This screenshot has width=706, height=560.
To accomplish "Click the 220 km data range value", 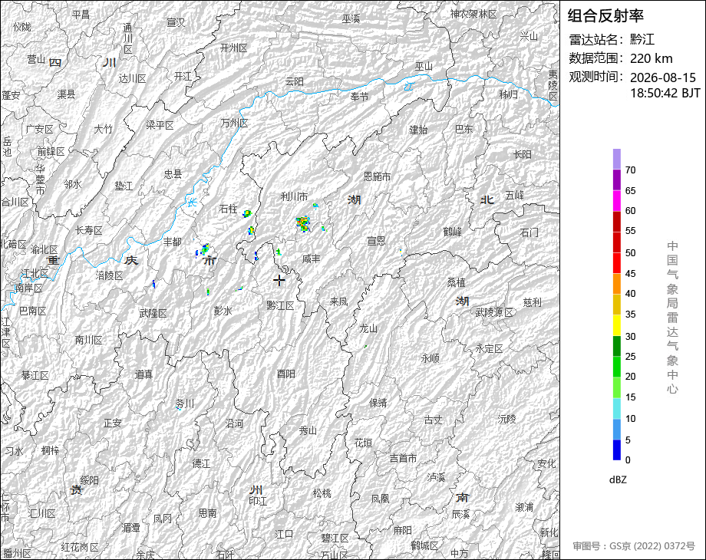I will (x=651, y=58).
